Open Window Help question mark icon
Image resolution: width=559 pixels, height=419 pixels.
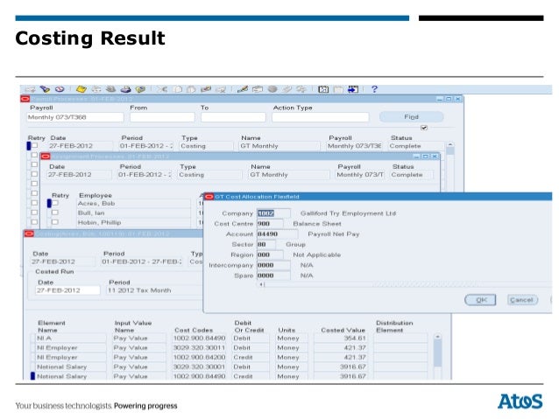pos(374,89)
